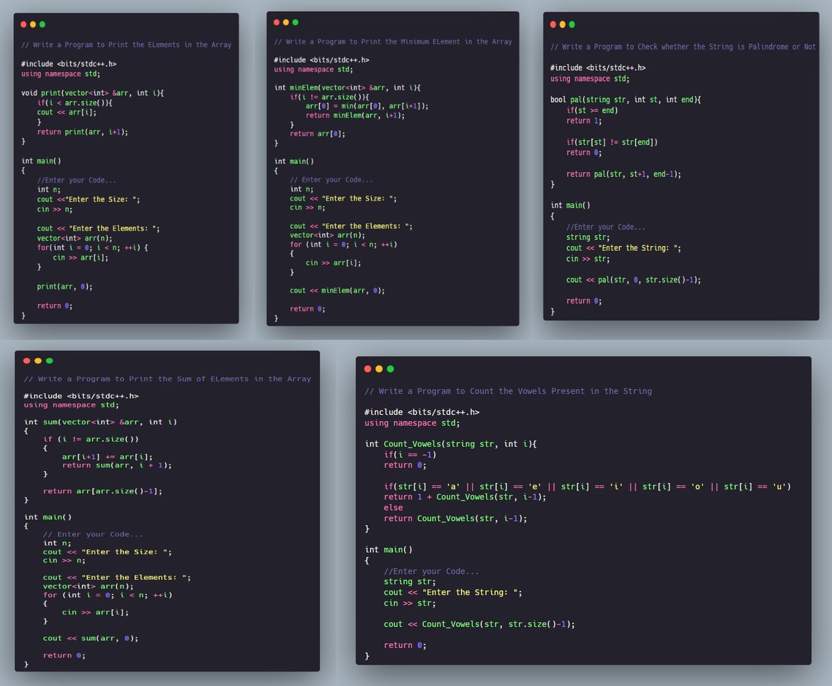Click yellow minimize dot in Print Elements window

click(x=33, y=24)
